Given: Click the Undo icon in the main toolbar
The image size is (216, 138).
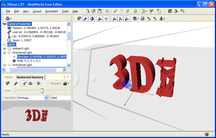Looking at the screenshot, I should point(107,11).
